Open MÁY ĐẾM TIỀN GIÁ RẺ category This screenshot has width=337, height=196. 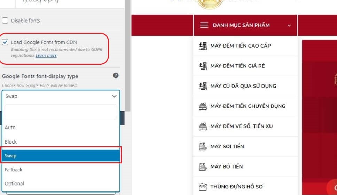237,66
